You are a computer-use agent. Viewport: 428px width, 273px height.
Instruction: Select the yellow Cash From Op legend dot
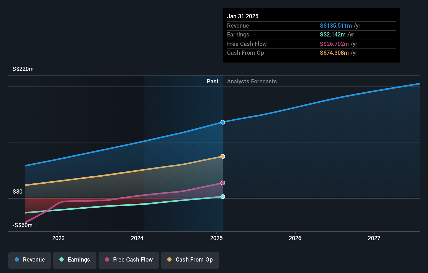(169, 260)
